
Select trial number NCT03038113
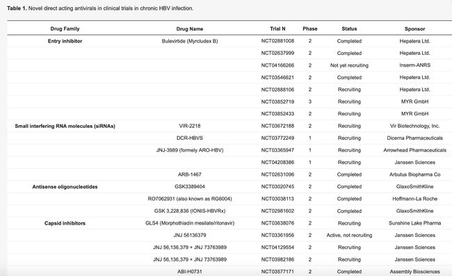277,199
